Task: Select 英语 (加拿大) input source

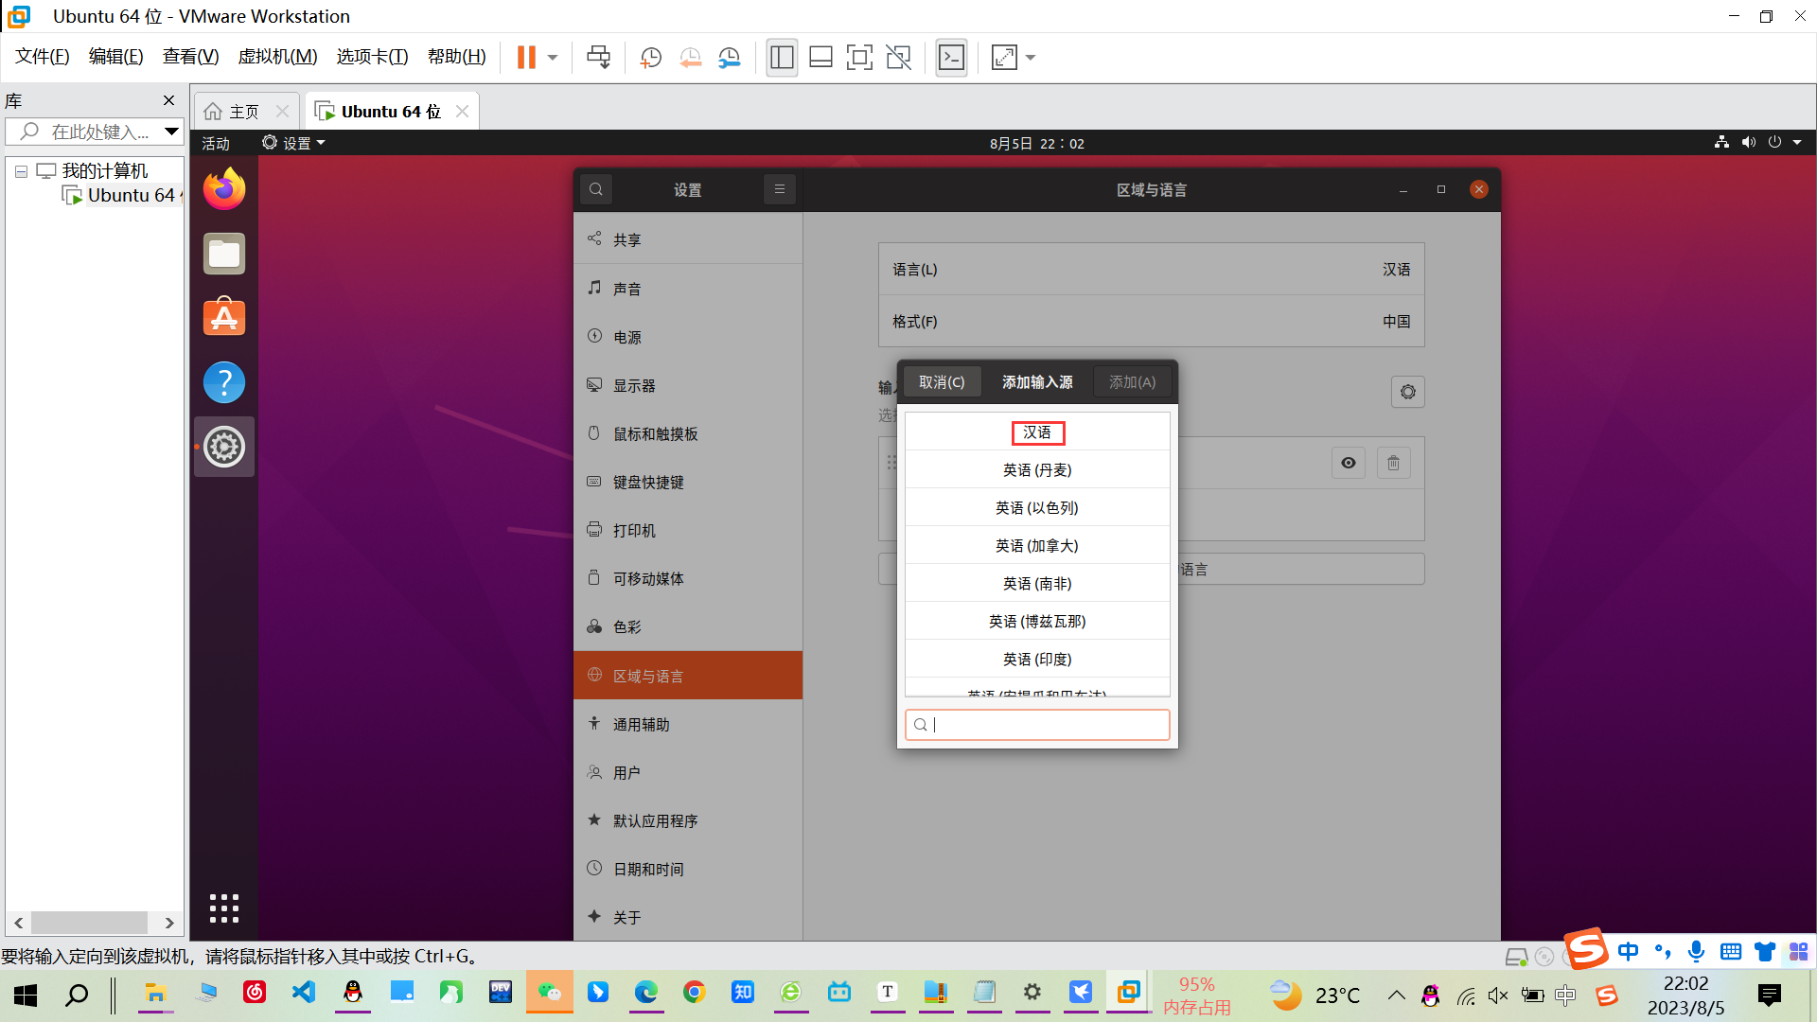Action: click(x=1037, y=546)
